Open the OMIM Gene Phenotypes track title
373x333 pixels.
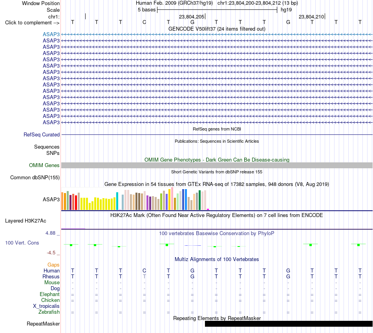(x=217, y=160)
